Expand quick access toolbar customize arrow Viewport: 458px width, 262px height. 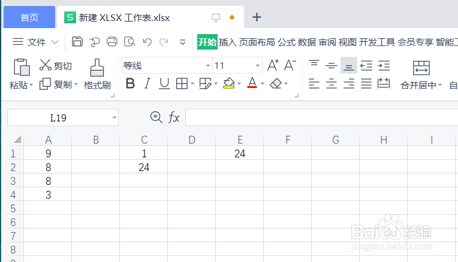183,42
